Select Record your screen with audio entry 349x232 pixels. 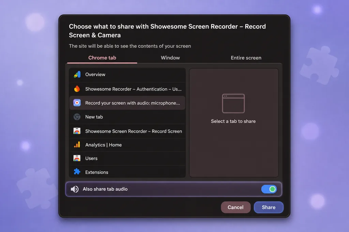coord(127,103)
